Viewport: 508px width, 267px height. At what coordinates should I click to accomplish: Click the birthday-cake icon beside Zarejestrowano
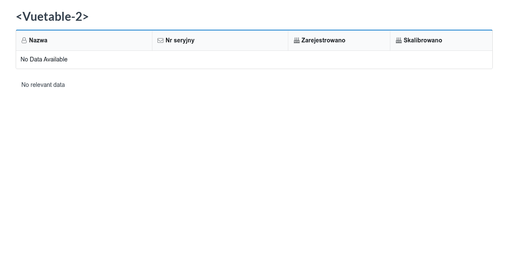click(x=297, y=40)
